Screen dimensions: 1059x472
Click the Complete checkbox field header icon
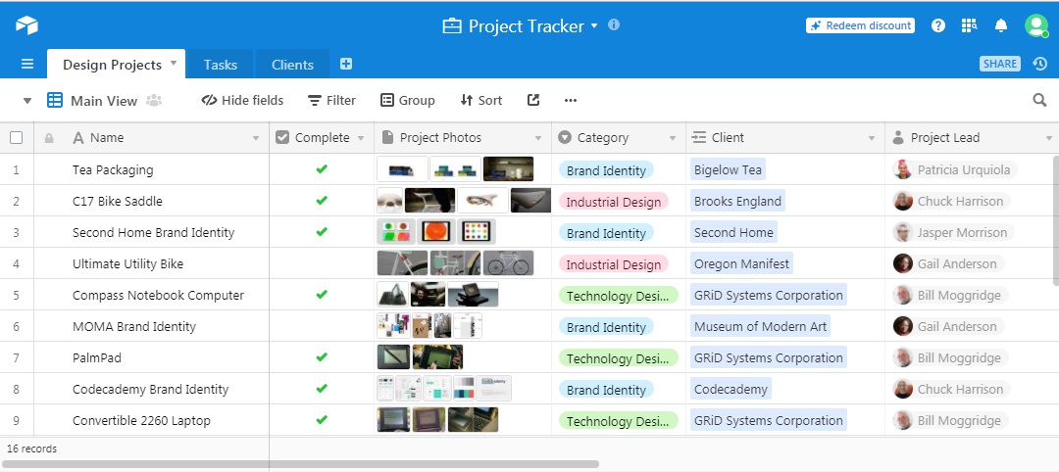282,137
